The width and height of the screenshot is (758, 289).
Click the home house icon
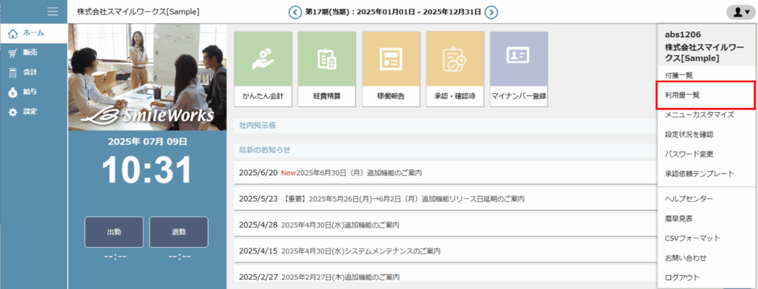pyautogui.click(x=13, y=34)
